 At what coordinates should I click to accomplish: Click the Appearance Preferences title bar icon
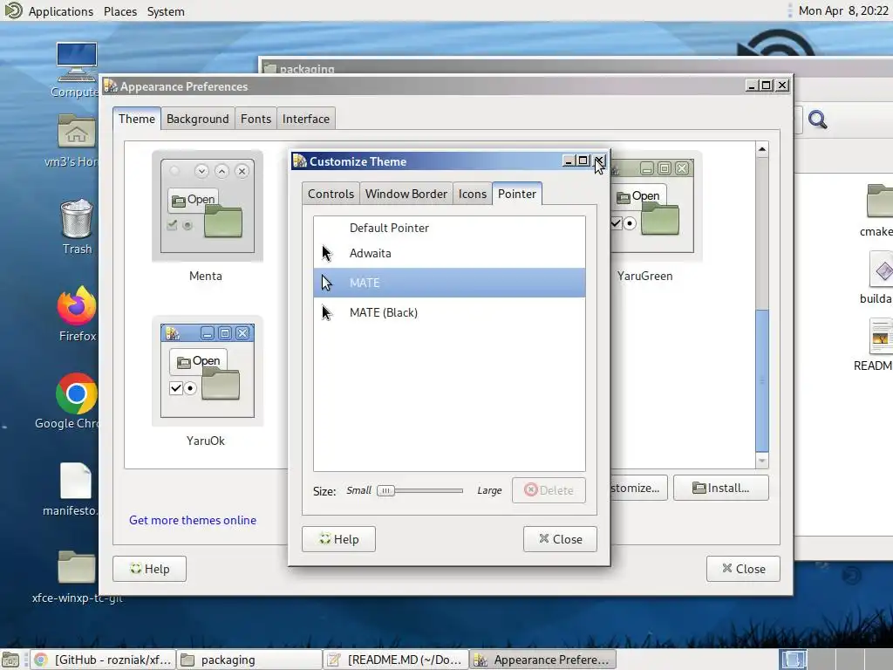[110, 86]
